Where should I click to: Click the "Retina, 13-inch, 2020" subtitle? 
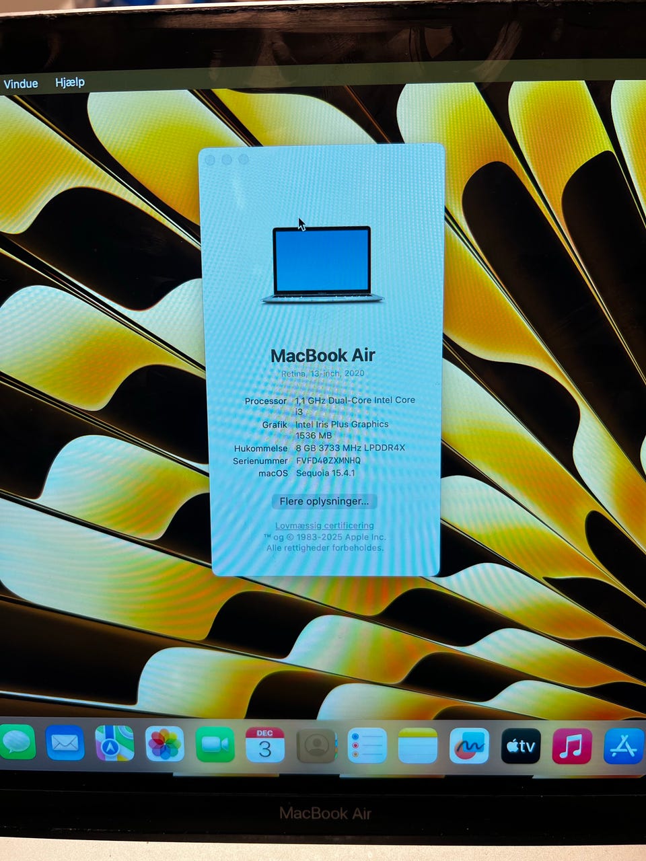pyautogui.click(x=323, y=373)
